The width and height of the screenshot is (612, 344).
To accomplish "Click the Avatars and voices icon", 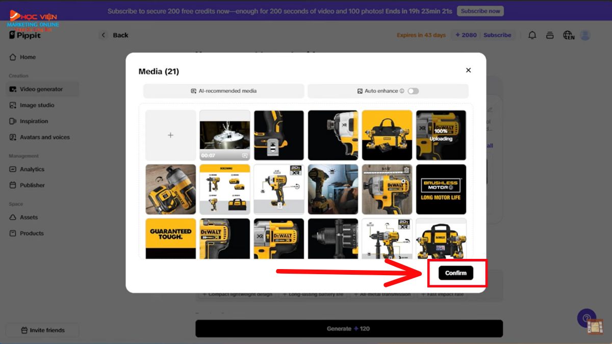I will [x=13, y=137].
